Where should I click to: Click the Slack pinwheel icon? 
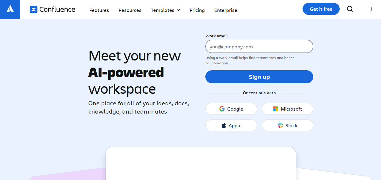(x=280, y=125)
